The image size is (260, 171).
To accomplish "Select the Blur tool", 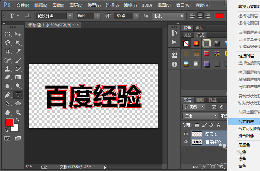I will 7,86.
